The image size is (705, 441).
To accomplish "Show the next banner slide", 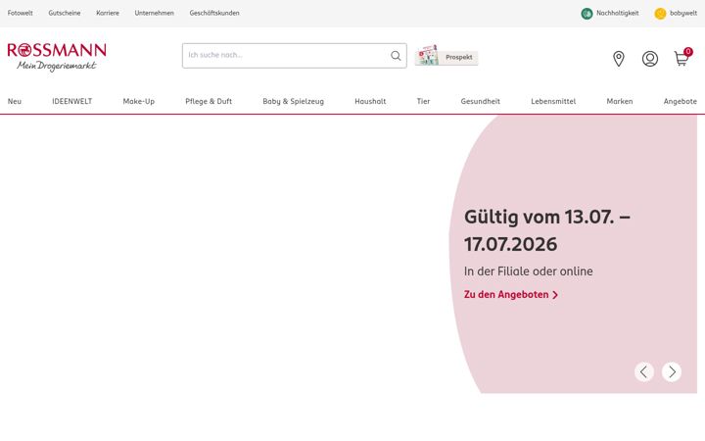I will click(x=672, y=371).
